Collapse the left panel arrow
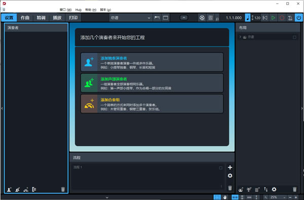 pyautogui.click(x=2, y=108)
